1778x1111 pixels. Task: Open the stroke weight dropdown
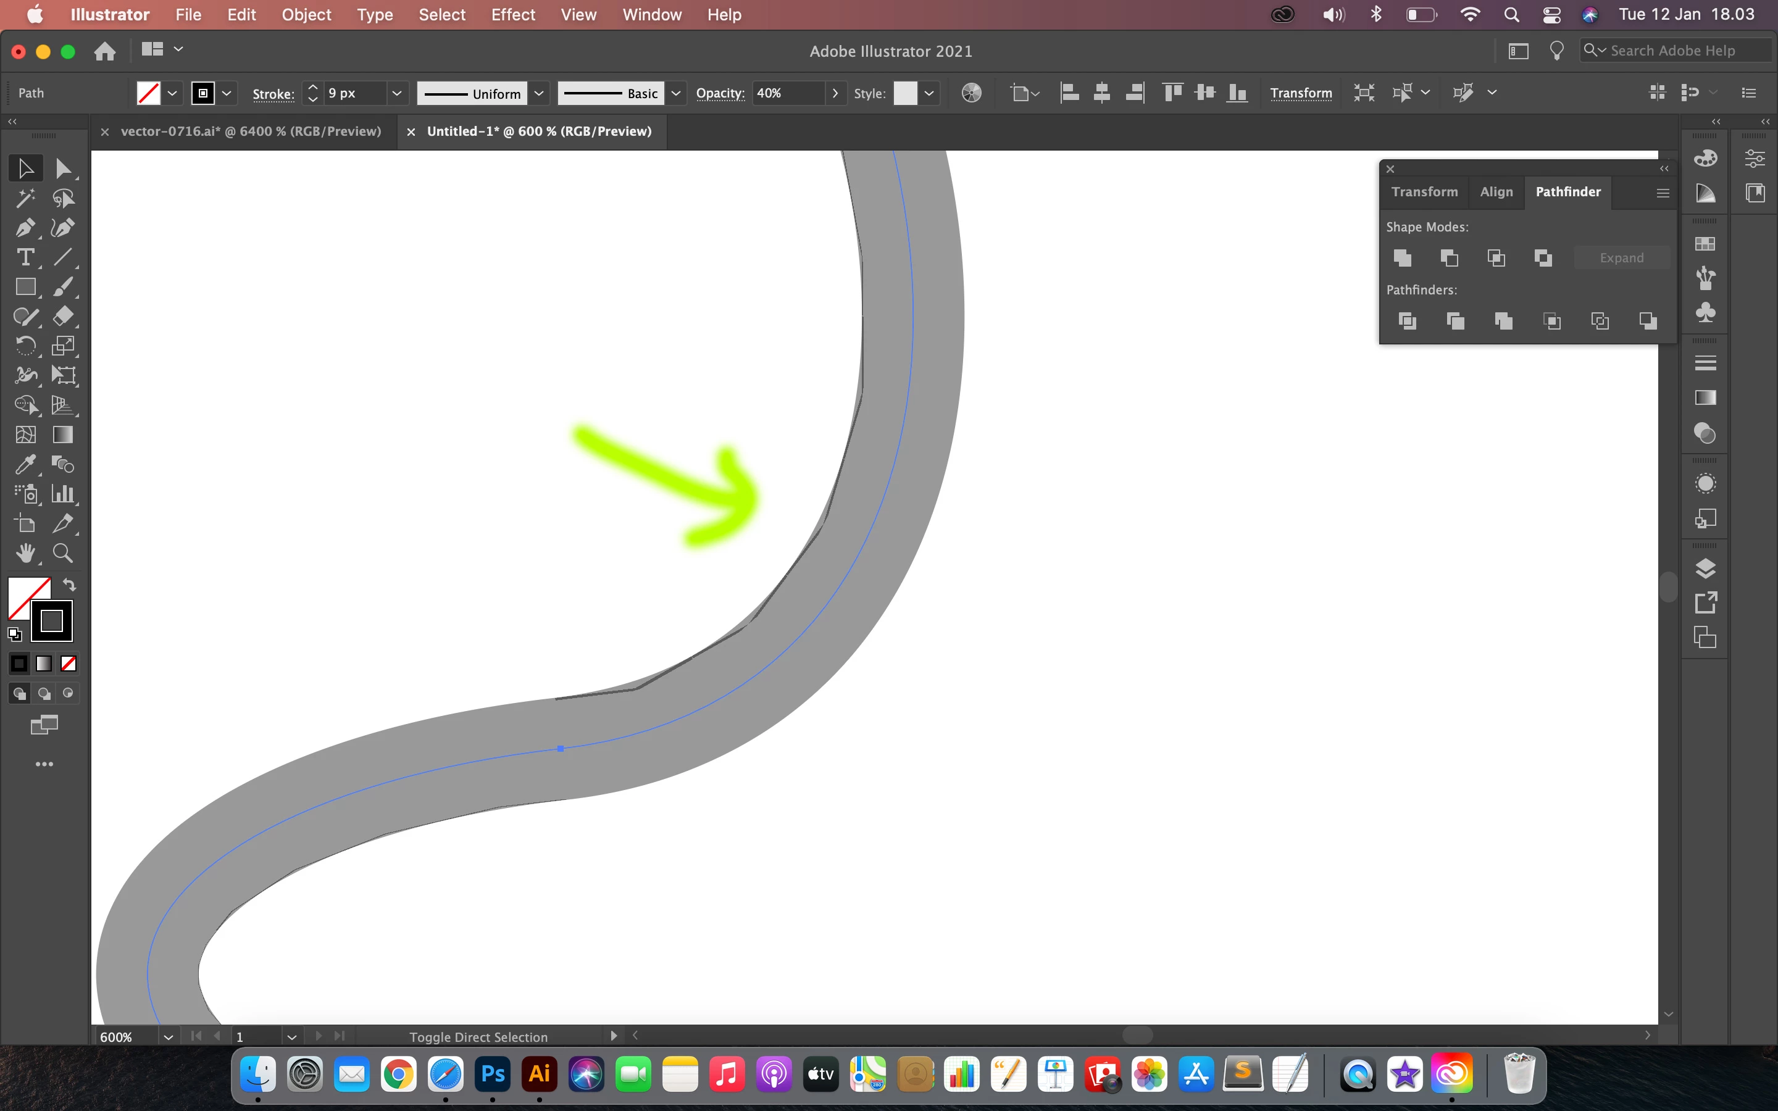pos(397,93)
